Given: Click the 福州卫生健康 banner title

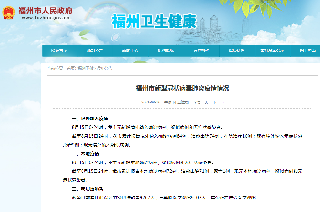Looking at the screenshot, I should click(x=154, y=22).
